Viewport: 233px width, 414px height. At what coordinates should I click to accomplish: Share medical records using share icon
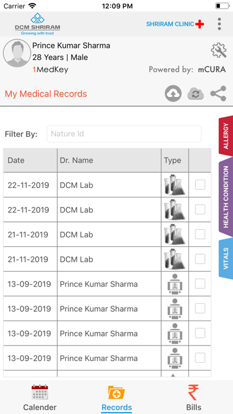tap(218, 93)
